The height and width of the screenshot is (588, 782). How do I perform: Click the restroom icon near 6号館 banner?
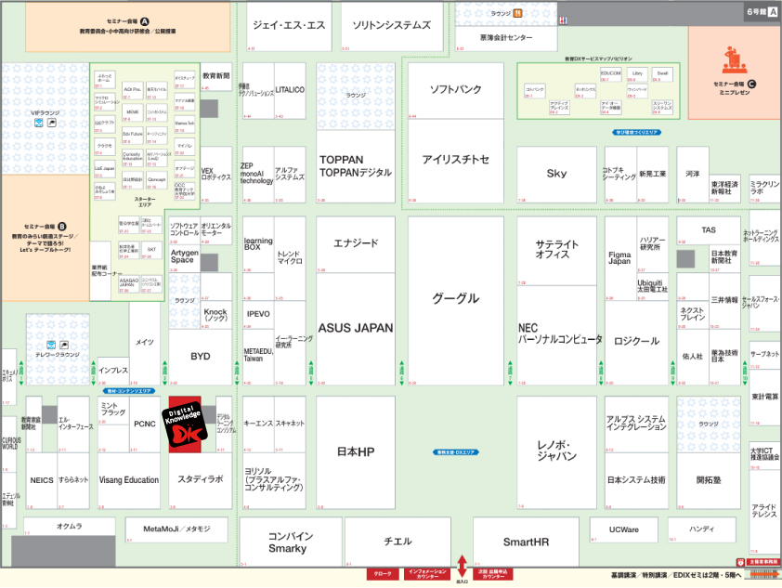tap(563, 20)
